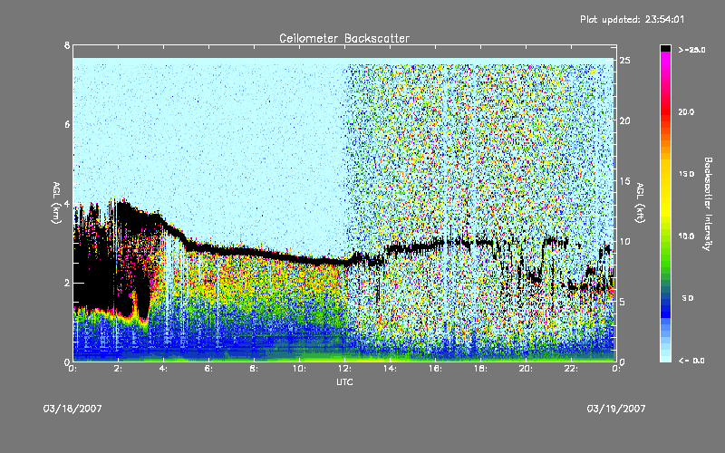725x453 pixels.
Task: Click the 20.0 colorbar label
Action: (686, 111)
